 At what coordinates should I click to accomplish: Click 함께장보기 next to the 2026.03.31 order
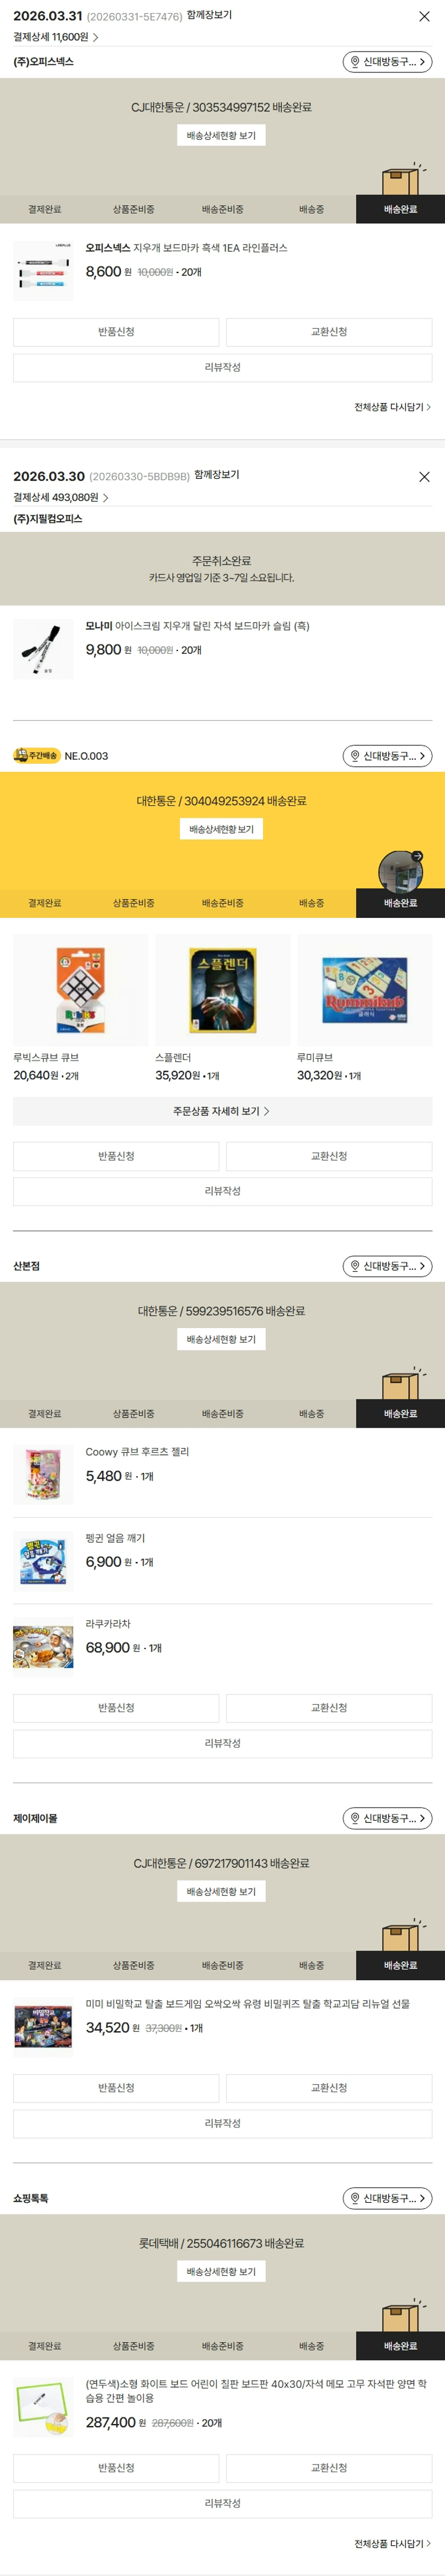tap(209, 16)
